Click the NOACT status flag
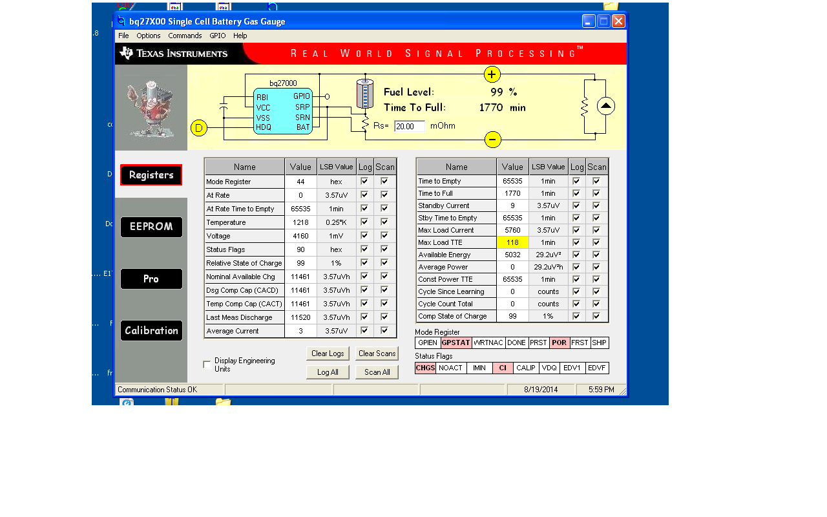Image resolution: width=827 pixels, height=517 pixels. click(451, 368)
